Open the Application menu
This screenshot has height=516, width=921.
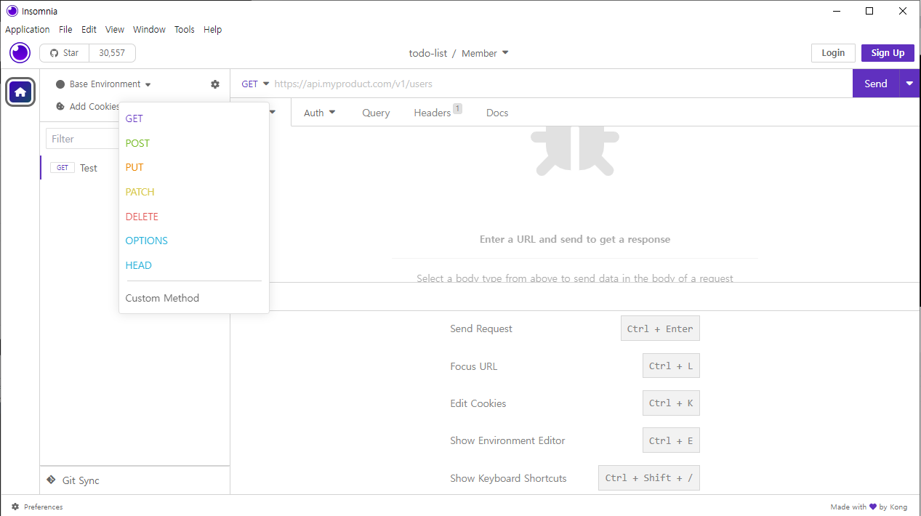[28, 30]
